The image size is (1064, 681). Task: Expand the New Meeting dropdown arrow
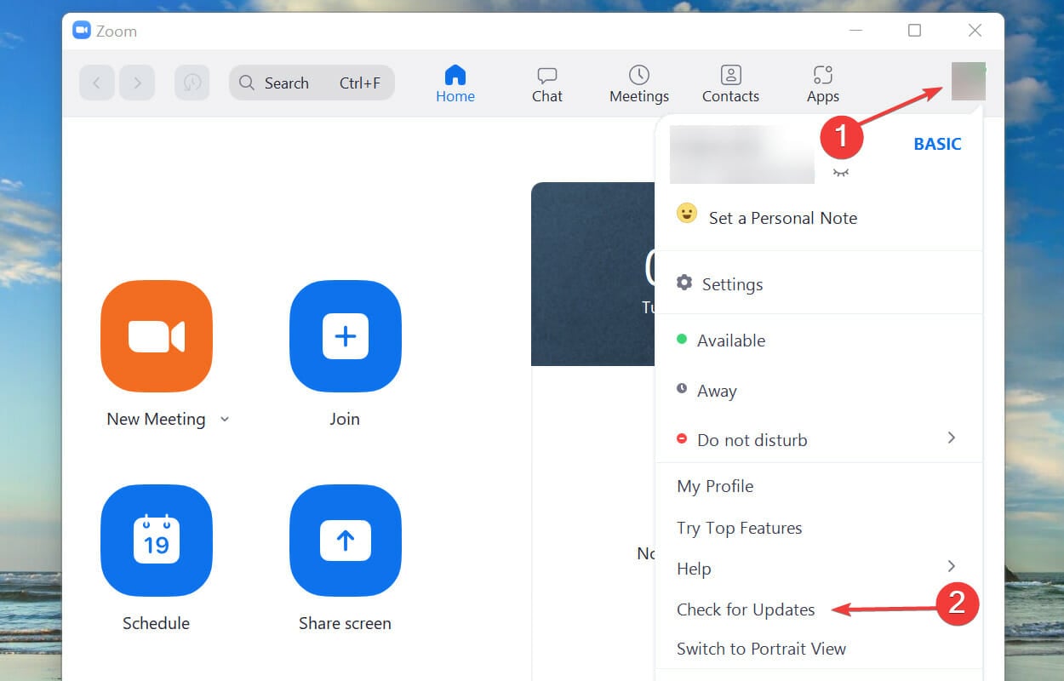pos(225,419)
